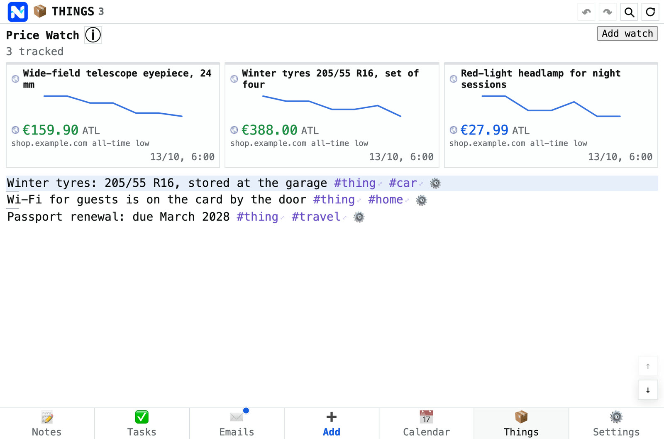Jump to bottom with the down arrow button
This screenshot has height=439, width=664.
pyautogui.click(x=648, y=390)
